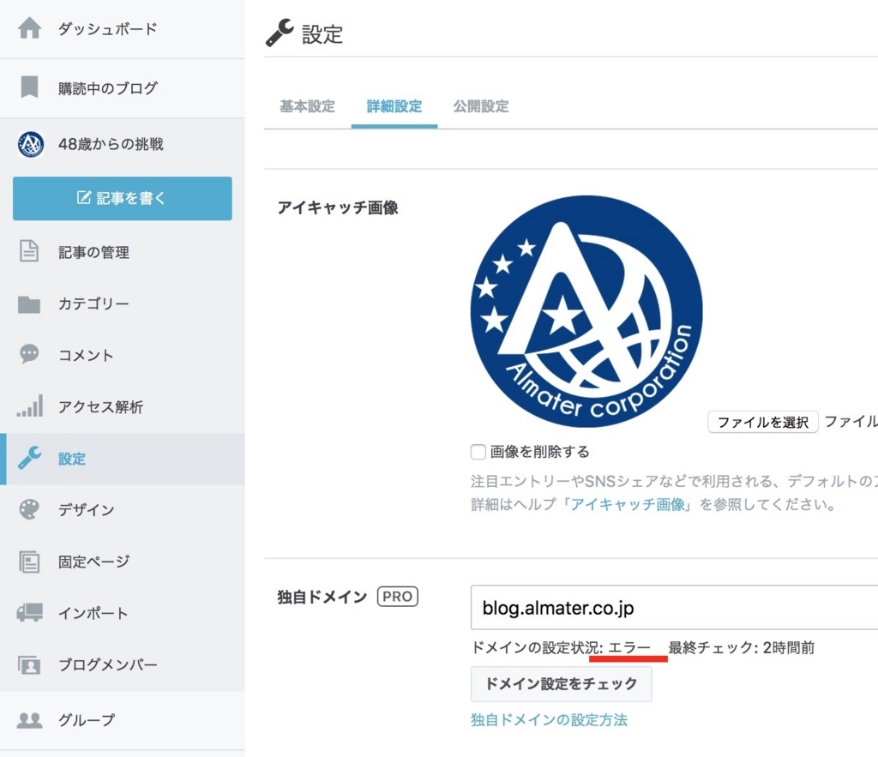Click the 48歳からの挑戦 blog avatar icon
The height and width of the screenshot is (757, 878).
point(30,145)
